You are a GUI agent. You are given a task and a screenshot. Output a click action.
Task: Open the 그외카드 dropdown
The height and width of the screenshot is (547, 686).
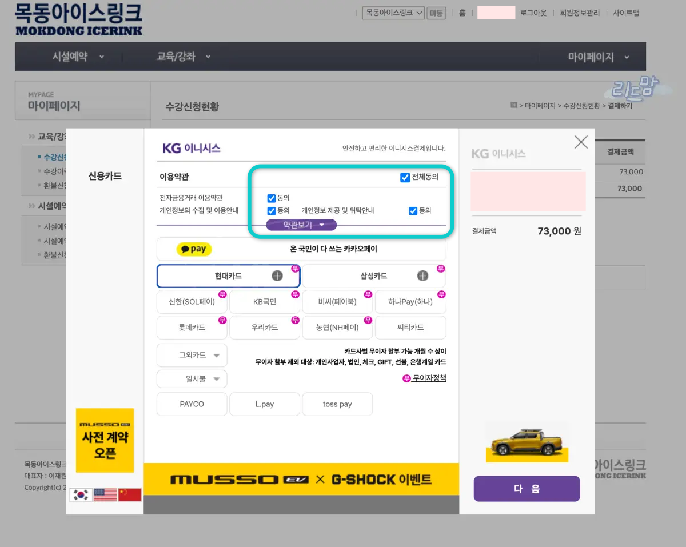192,355
